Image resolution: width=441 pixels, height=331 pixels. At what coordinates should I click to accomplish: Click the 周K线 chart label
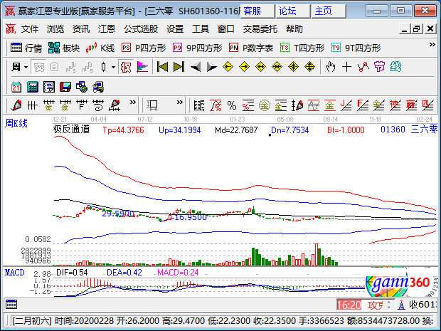point(16,123)
